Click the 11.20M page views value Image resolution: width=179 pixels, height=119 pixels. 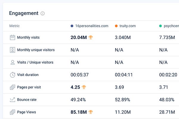[x=123, y=112]
